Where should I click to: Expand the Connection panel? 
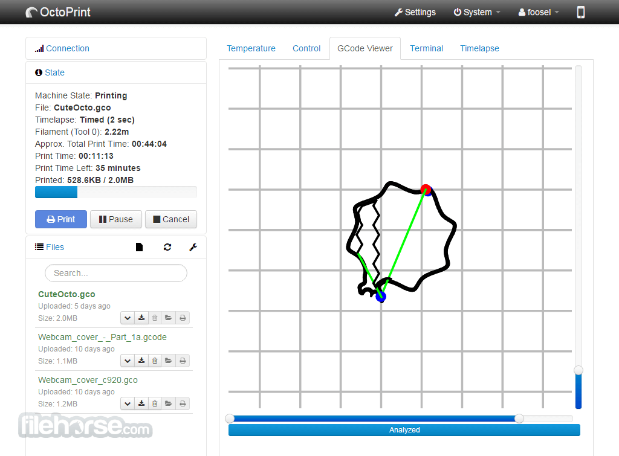[x=68, y=48]
